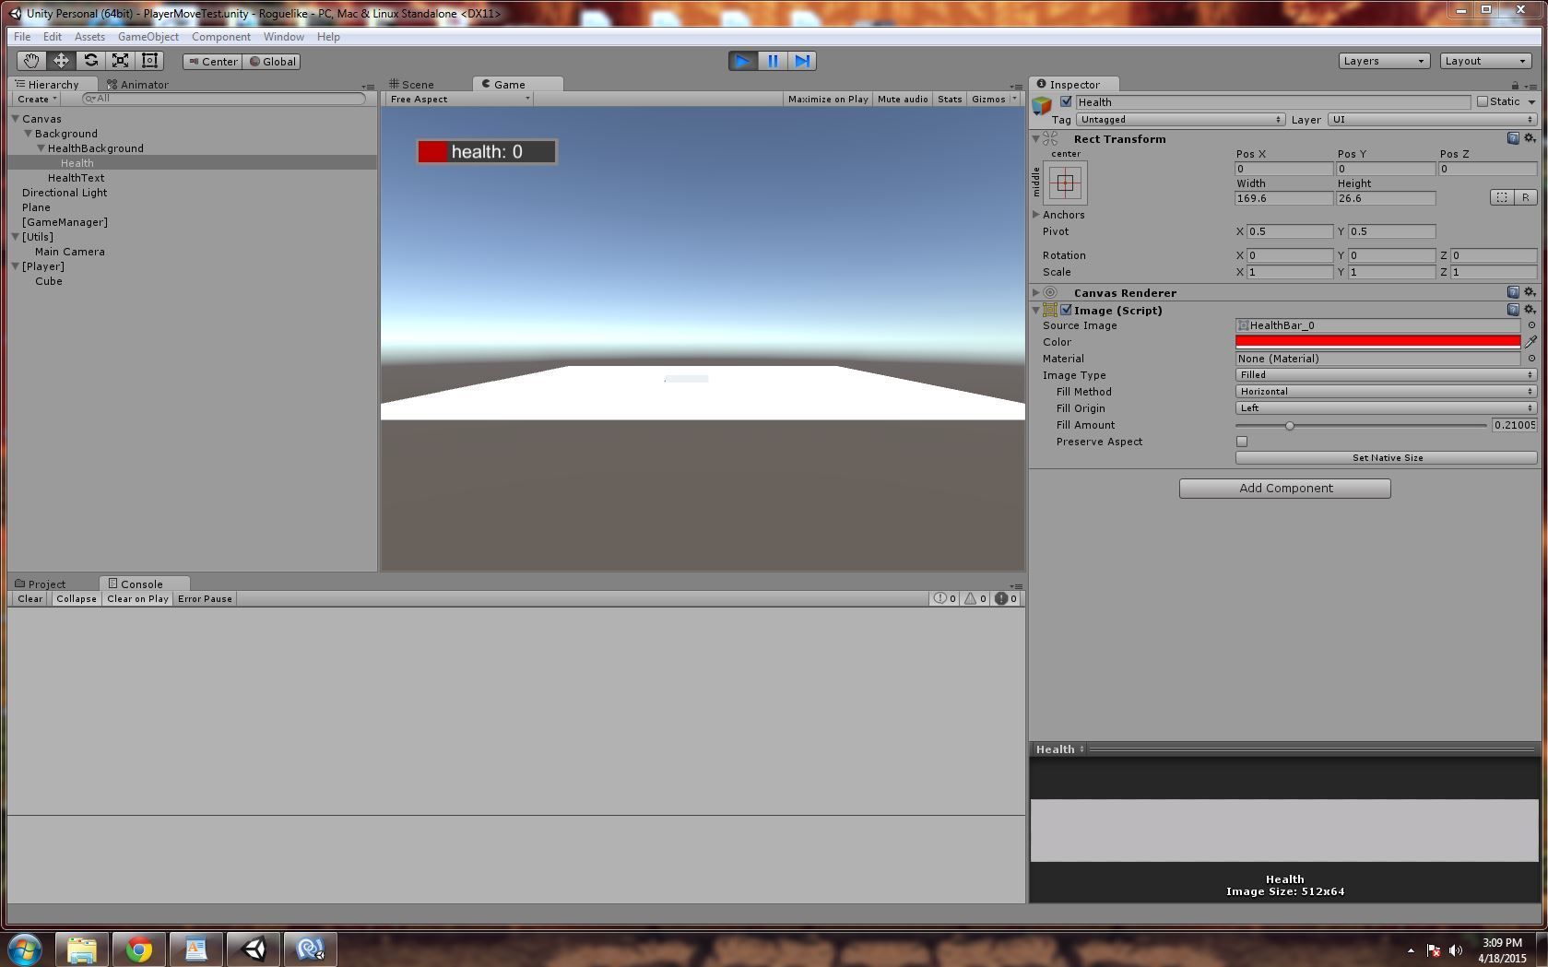
Task: Open the Assets menu
Action: pos(89,37)
